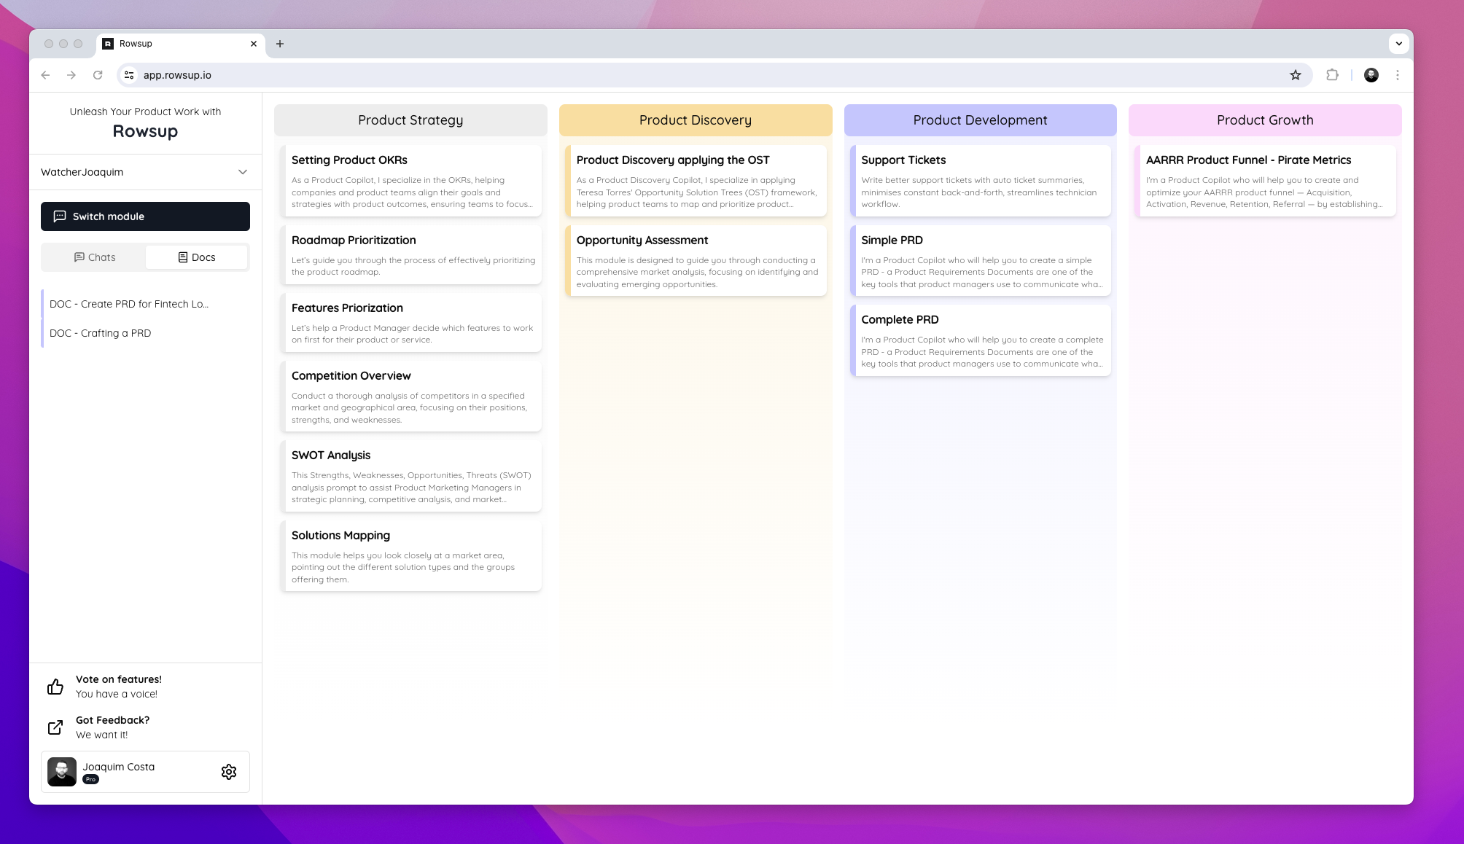Select the SWOT Analysis module card
Screen dimensions: 1464x844
point(410,476)
